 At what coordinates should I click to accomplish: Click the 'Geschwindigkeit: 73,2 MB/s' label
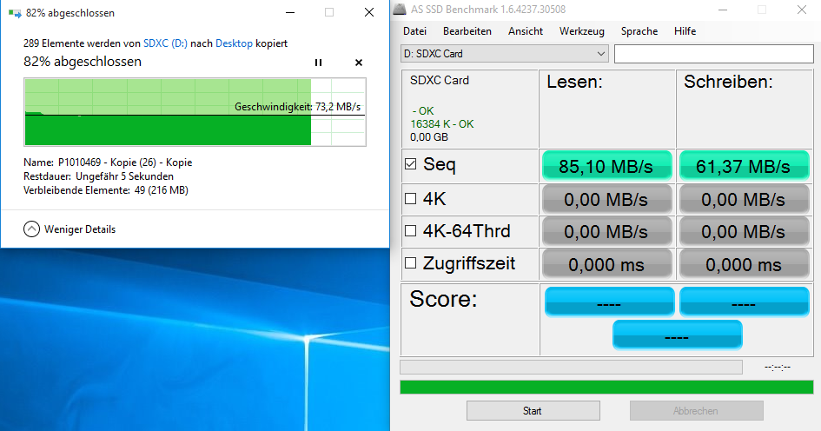coord(297,107)
